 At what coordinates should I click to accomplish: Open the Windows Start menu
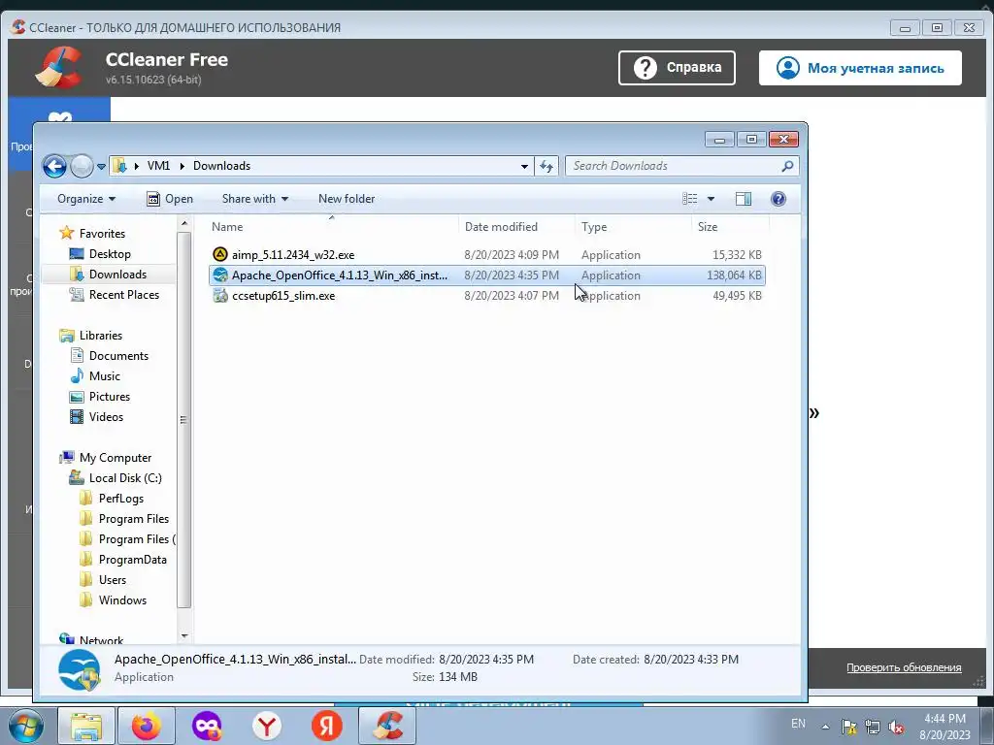(x=26, y=726)
